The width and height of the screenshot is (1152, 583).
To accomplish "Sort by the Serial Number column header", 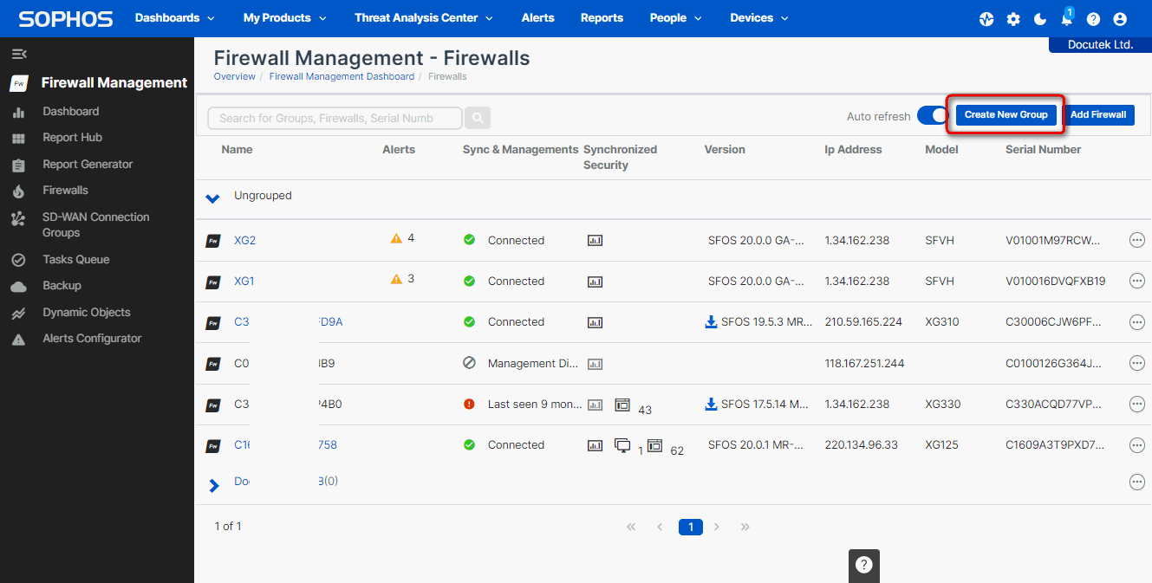I will coord(1044,150).
